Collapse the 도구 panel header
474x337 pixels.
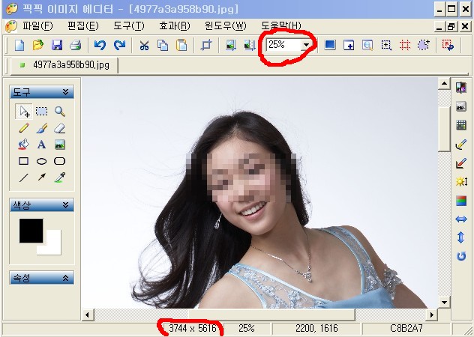click(x=42, y=92)
